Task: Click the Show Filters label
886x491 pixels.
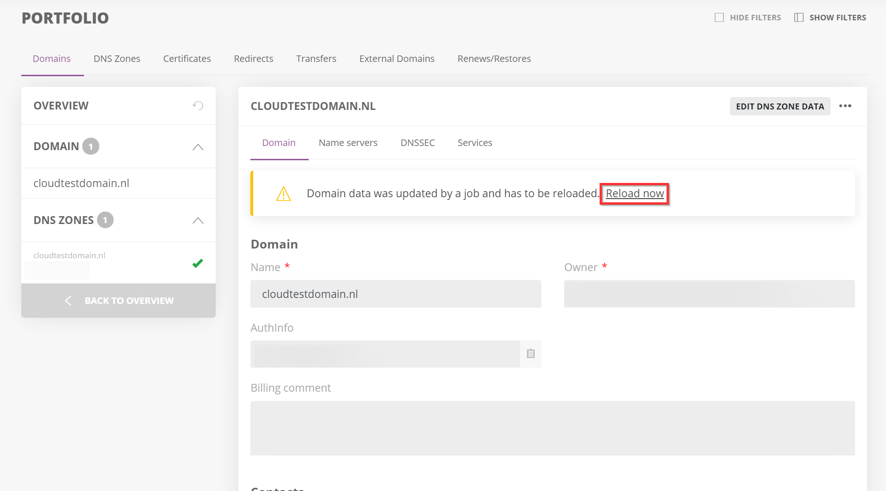Action: [x=837, y=18]
